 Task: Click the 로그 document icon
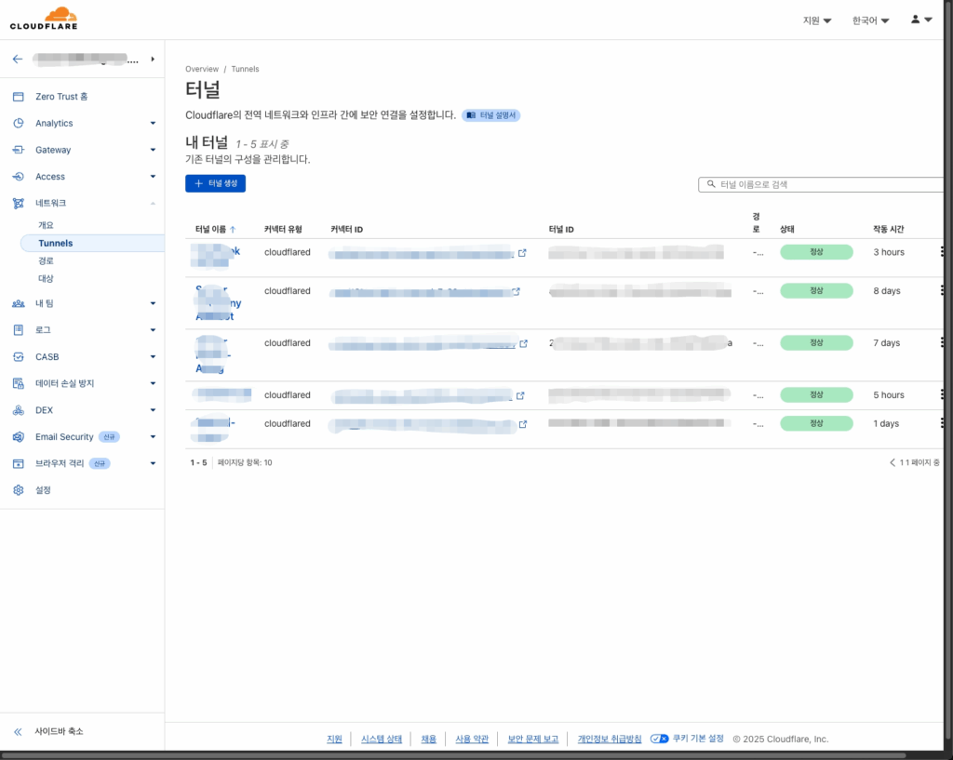(x=19, y=330)
